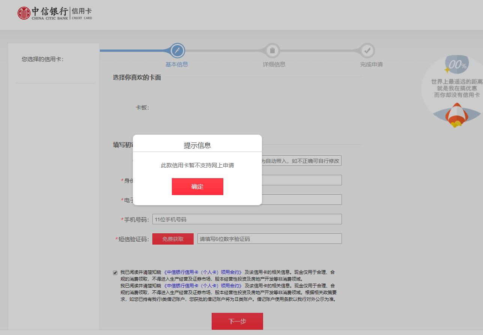Viewport: 483px width, 335px height.
Task: Click the 下一步 button
Action: [237, 321]
